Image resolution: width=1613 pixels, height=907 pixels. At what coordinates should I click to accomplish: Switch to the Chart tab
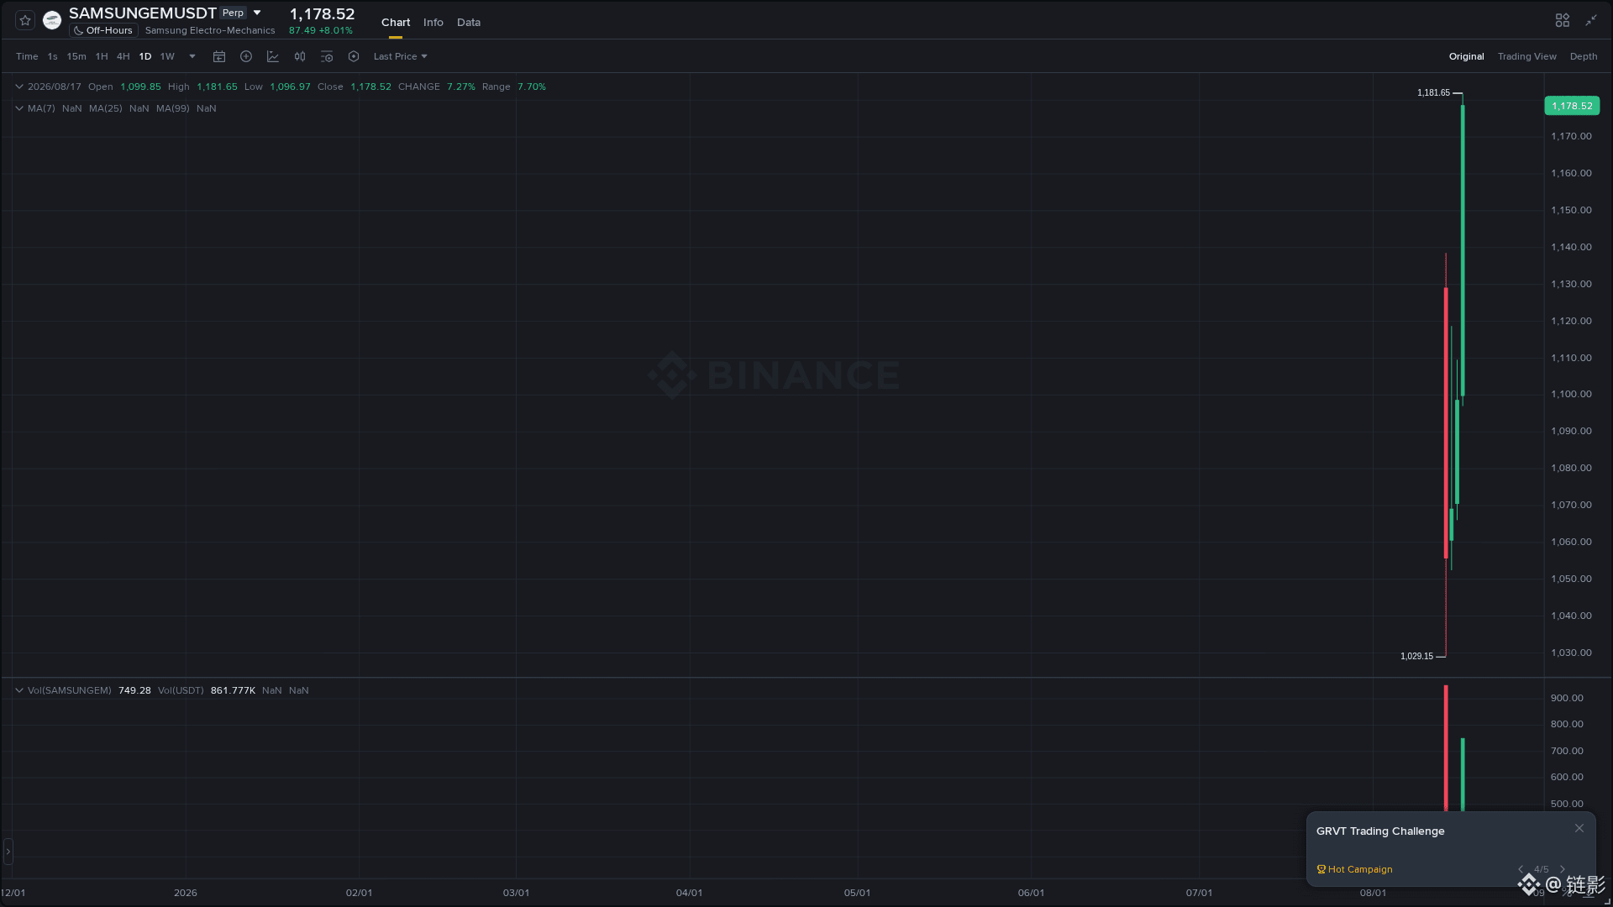coord(396,23)
